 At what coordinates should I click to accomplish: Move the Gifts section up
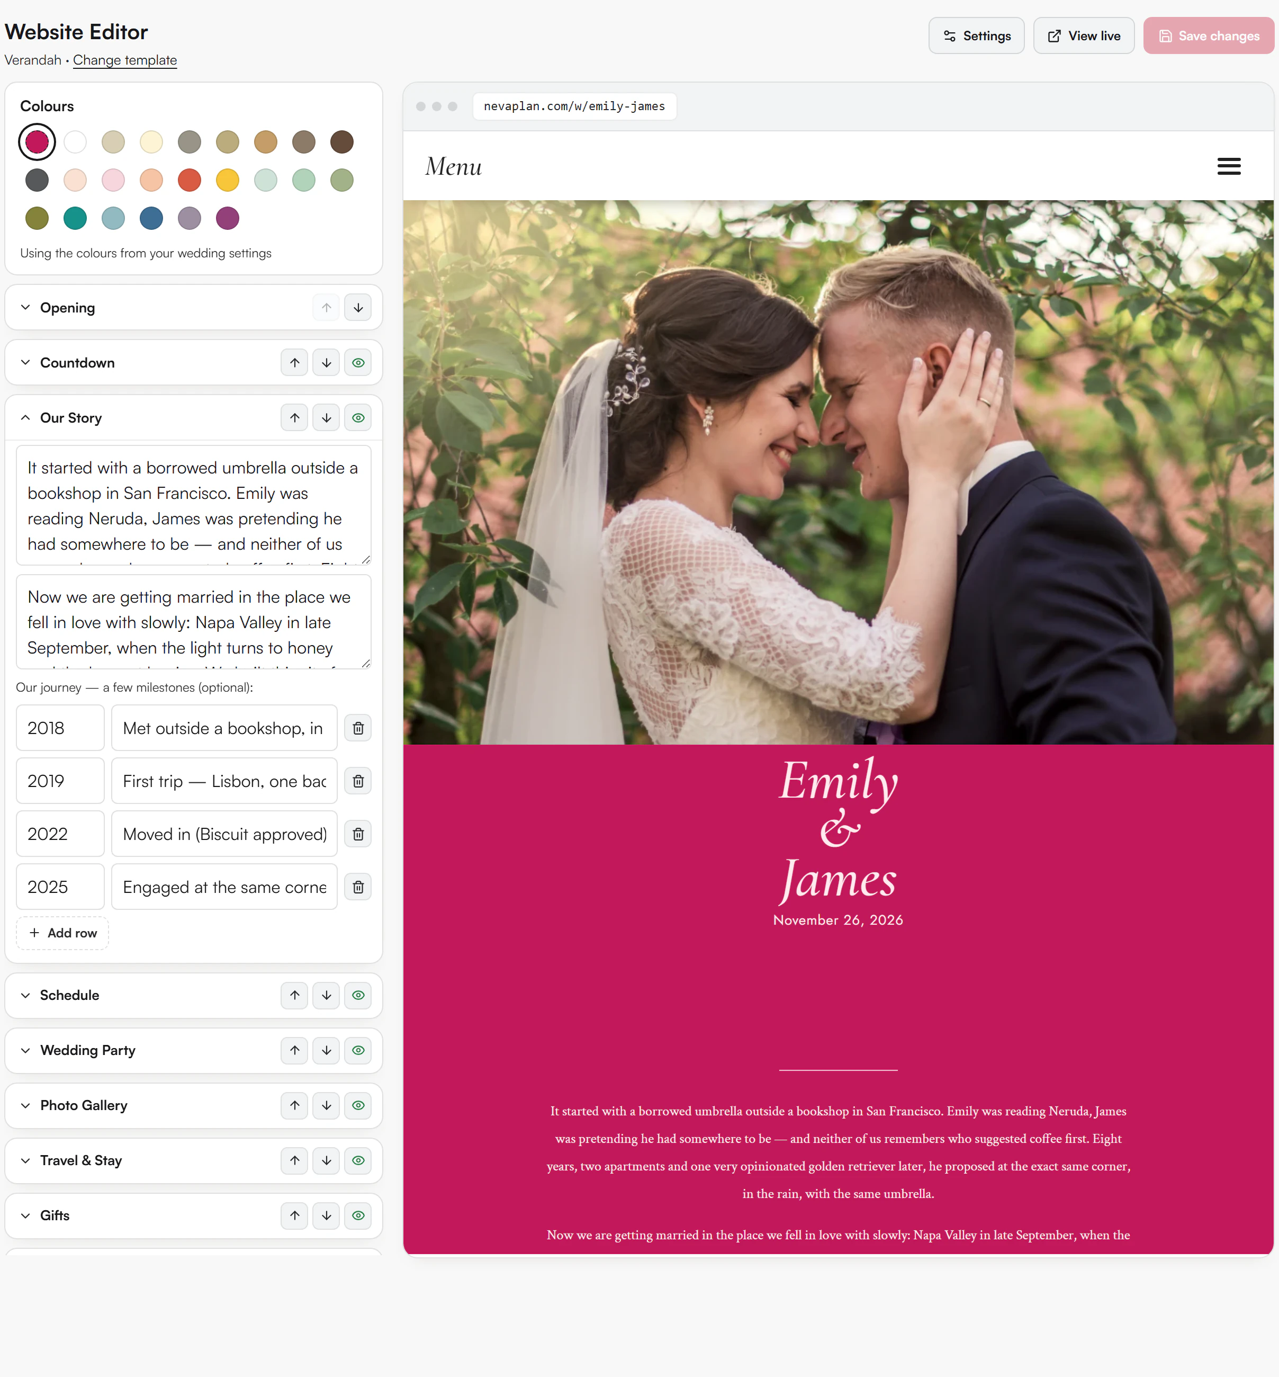(295, 1215)
